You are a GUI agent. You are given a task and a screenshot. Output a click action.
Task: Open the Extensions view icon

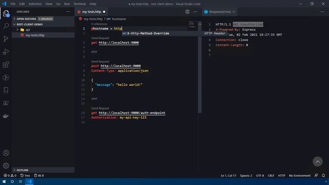pyautogui.click(x=6, y=65)
